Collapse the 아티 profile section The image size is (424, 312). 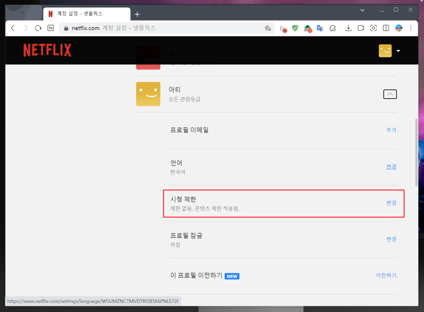390,94
